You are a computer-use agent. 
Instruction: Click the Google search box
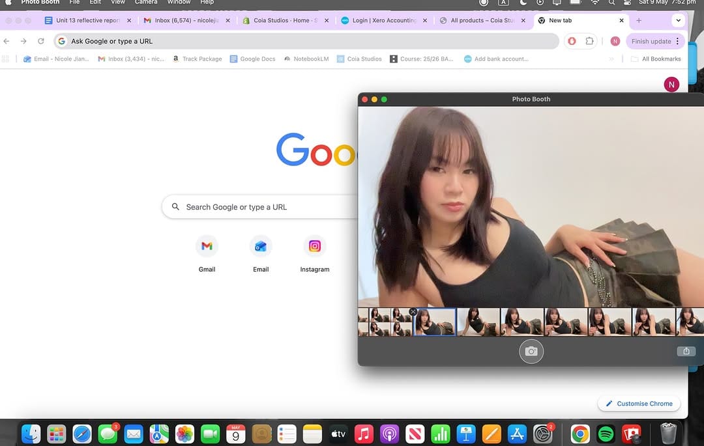point(260,206)
